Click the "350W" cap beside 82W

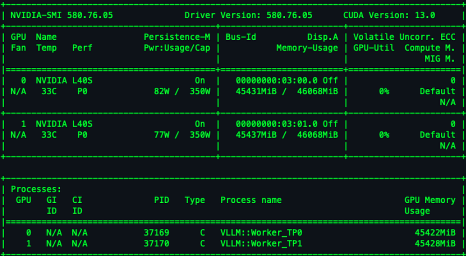(200, 92)
